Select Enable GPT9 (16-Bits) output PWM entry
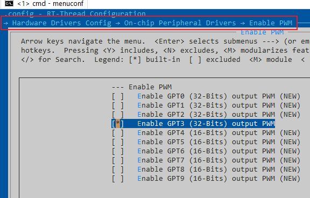 click(206, 179)
